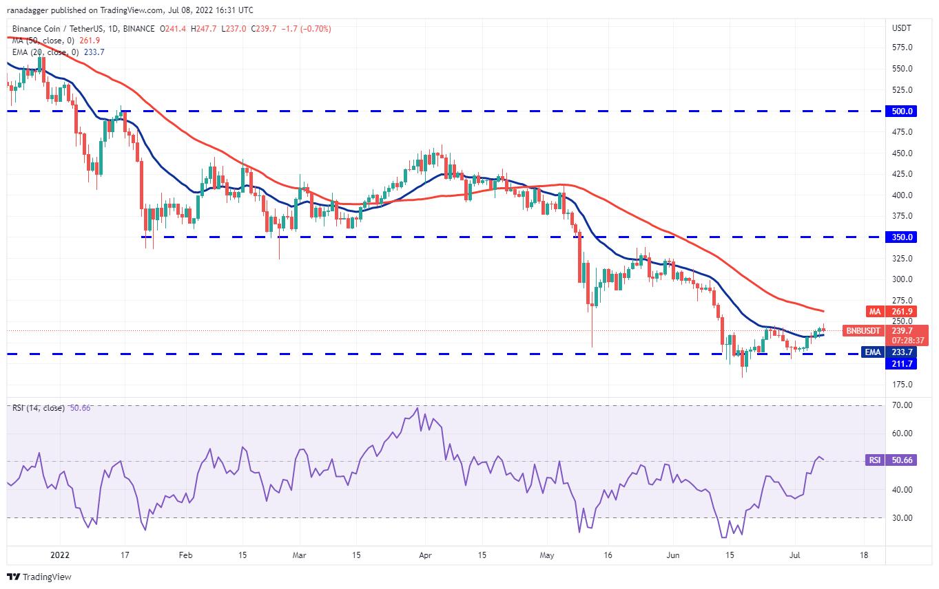Screen dimensions: 939x589
Task: Click the 275.0 price axis label
Action: pyautogui.click(x=902, y=300)
